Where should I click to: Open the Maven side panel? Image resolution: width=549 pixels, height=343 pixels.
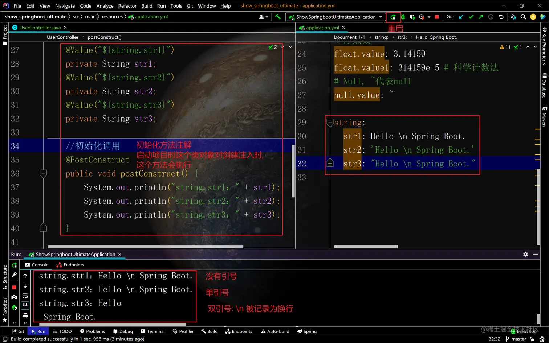(544, 116)
